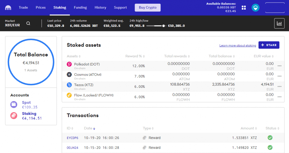Click the Polkadot coin icon
This screenshot has width=289, height=153.
tap(69, 64)
